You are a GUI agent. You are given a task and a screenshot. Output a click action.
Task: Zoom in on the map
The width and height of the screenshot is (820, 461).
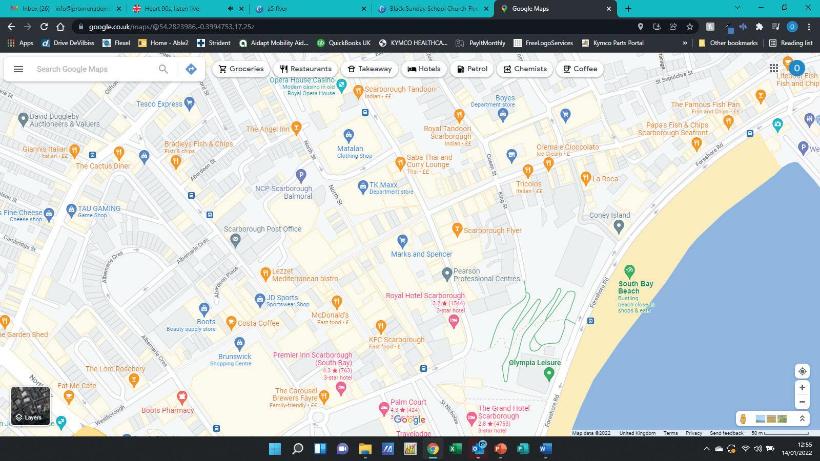[802, 388]
